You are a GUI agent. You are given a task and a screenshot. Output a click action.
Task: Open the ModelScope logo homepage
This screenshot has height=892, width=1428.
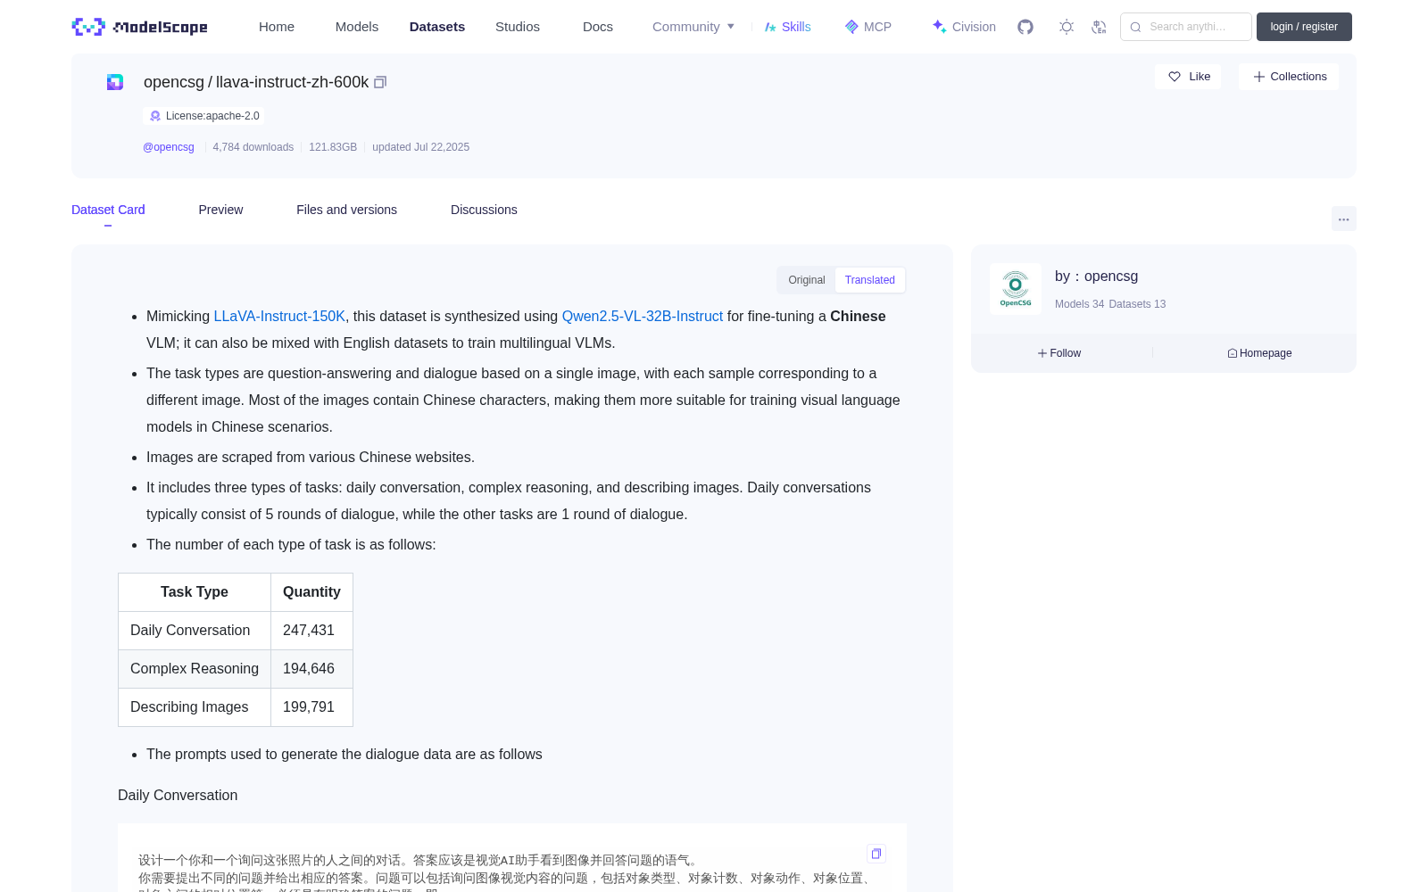click(140, 27)
